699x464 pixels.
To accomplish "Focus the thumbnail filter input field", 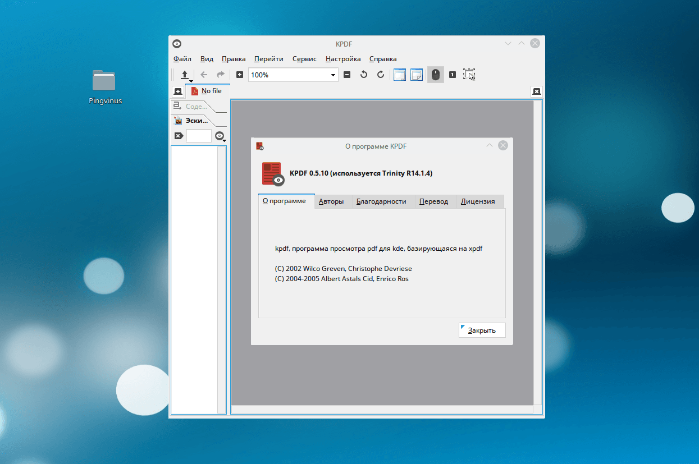I will pos(199,136).
